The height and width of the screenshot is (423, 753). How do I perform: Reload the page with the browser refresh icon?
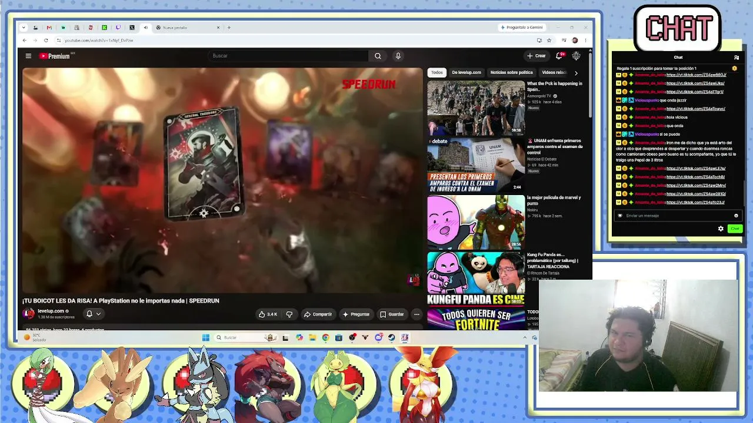tap(46, 41)
